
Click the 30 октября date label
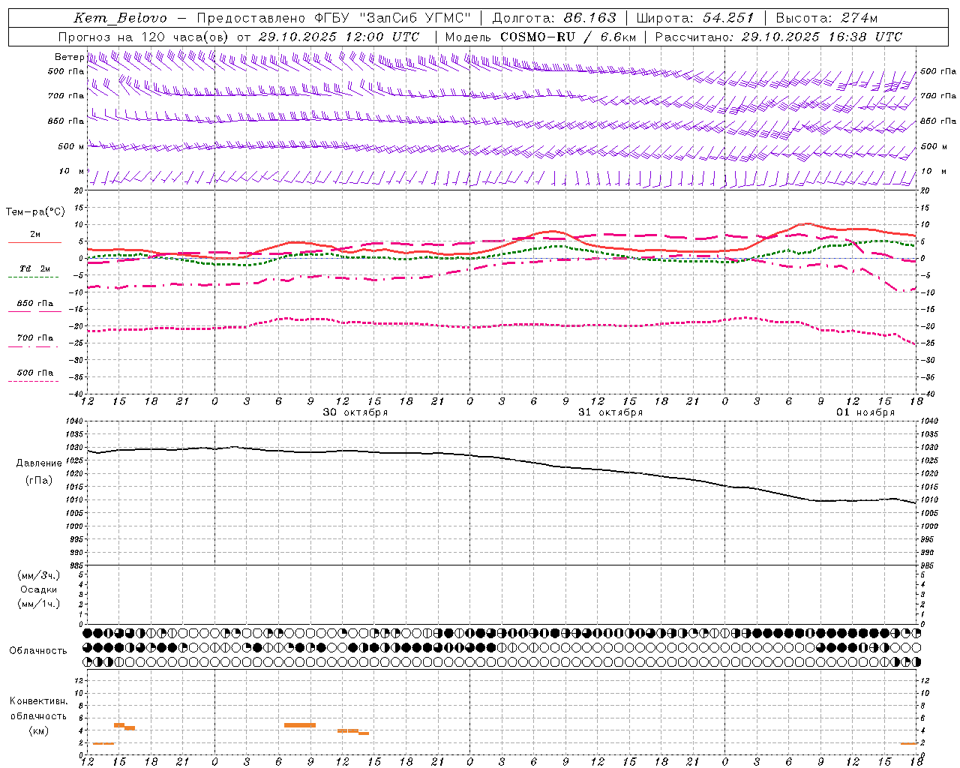click(355, 412)
